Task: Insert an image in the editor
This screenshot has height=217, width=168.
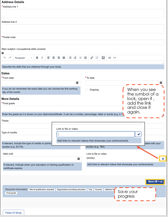Action: (x=103, y=58)
